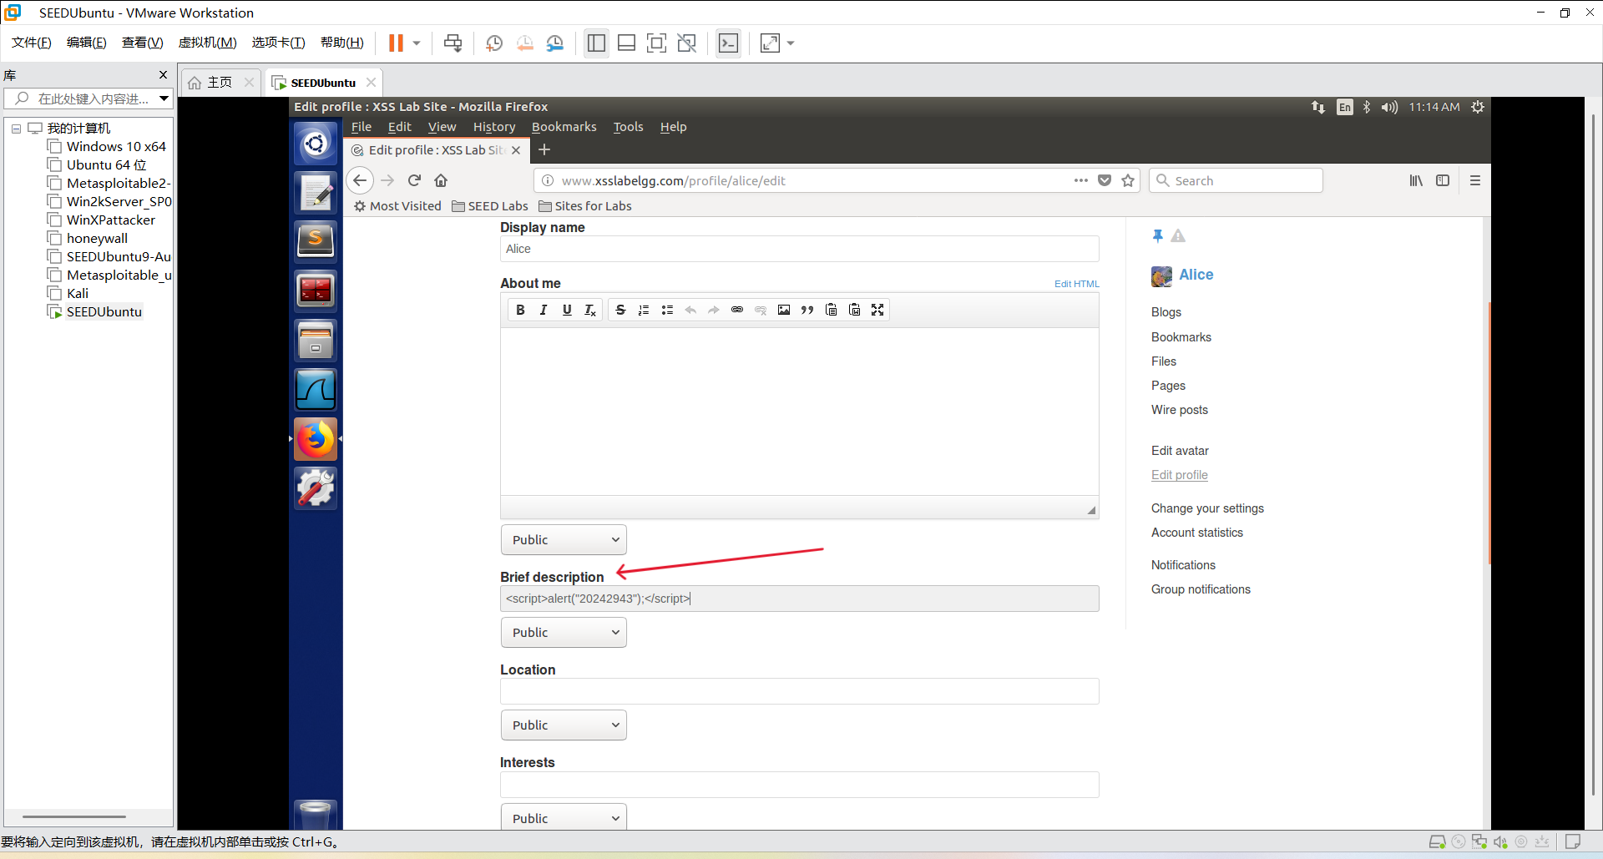Collapse the 我的计算机 tree node

16,129
